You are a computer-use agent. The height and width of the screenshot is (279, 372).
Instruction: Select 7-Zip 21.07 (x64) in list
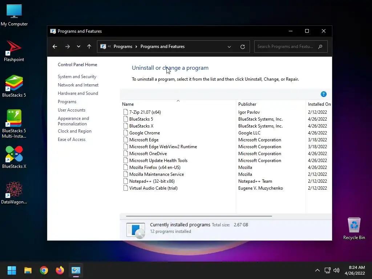[145, 112]
